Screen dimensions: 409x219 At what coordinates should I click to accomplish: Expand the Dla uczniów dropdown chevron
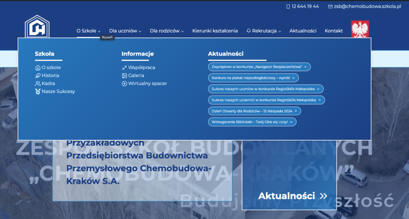tap(140, 31)
